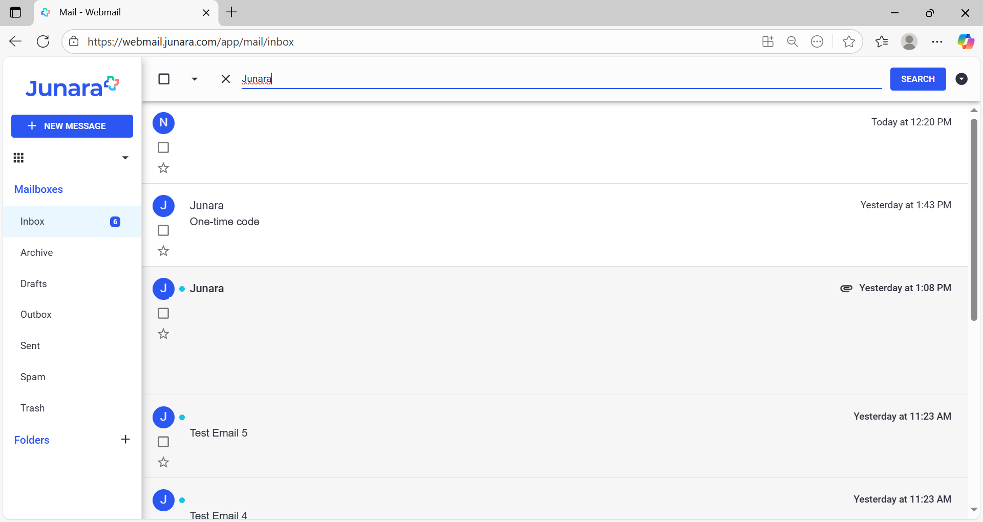The height and width of the screenshot is (522, 983).
Task: Click the J avatar for Test Email 5
Action: [x=164, y=417]
